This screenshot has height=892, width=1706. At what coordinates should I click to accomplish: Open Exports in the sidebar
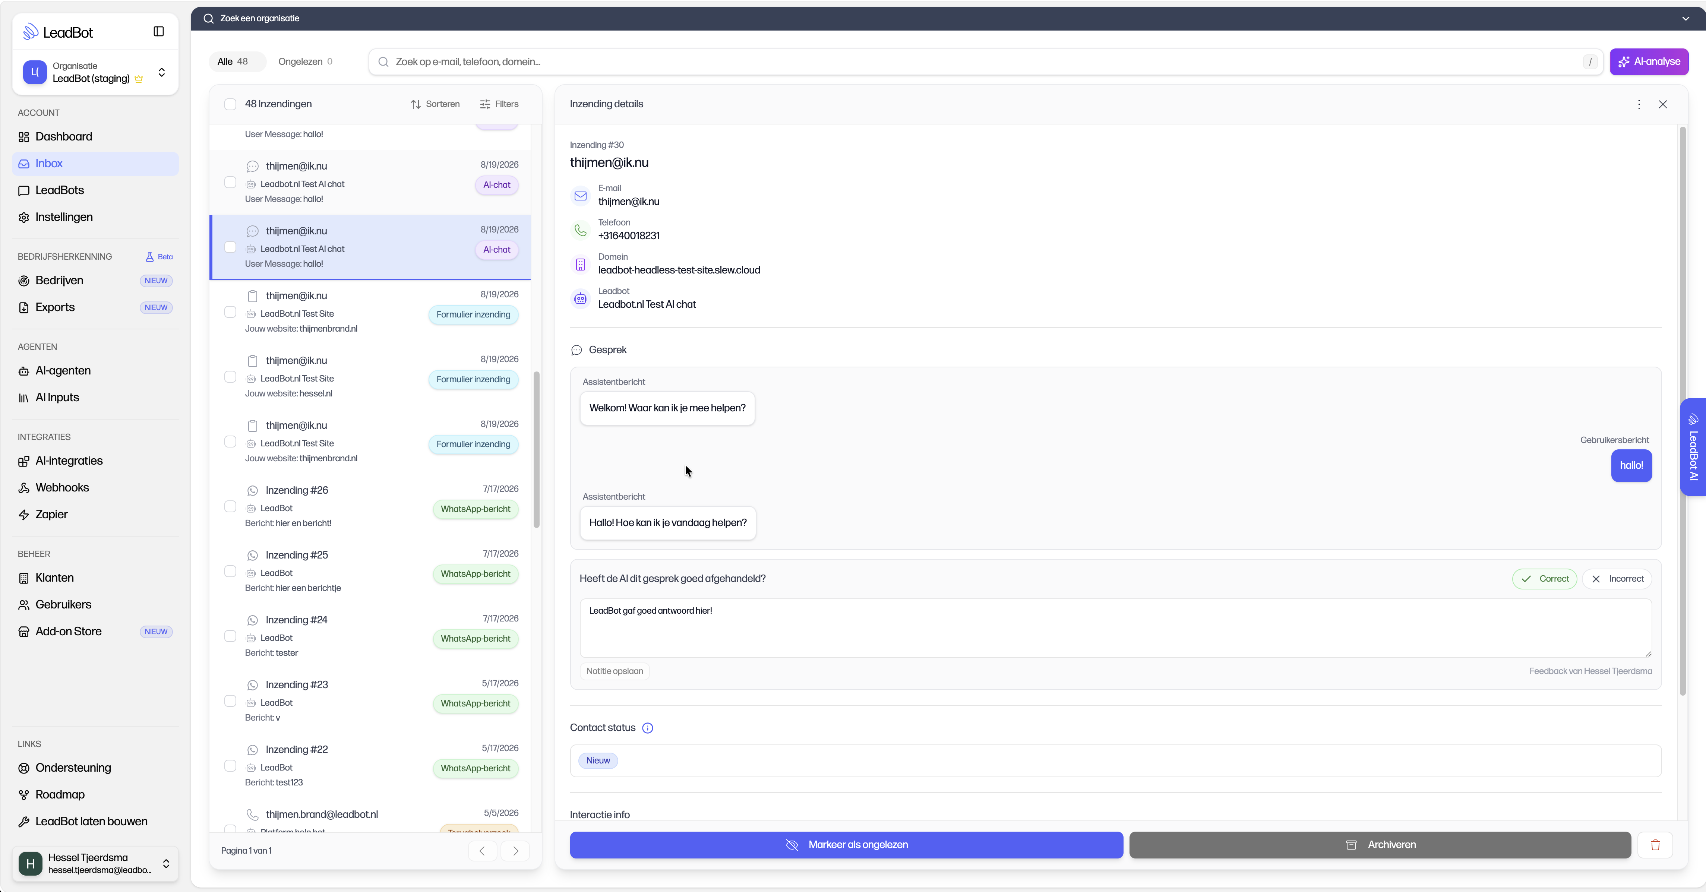click(95, 308)
